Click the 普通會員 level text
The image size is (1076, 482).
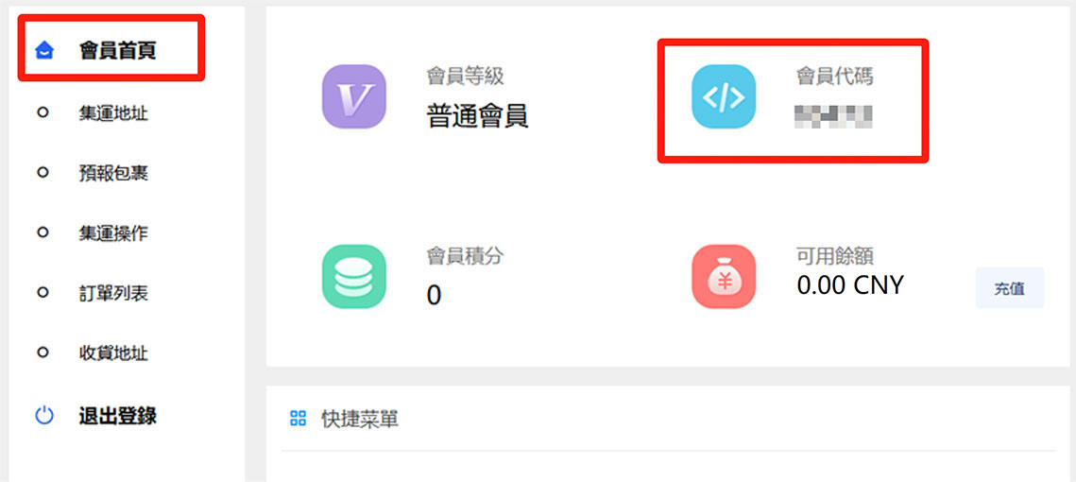pyautogui.click(x=478, y=116)
